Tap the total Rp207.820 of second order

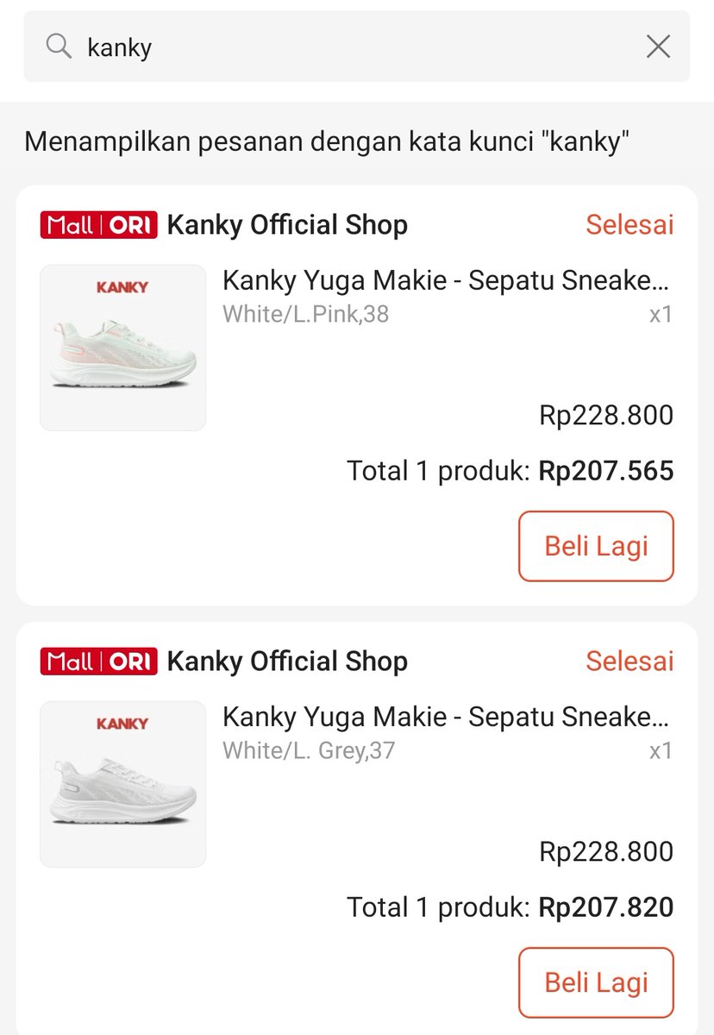(x=606, y=907)
